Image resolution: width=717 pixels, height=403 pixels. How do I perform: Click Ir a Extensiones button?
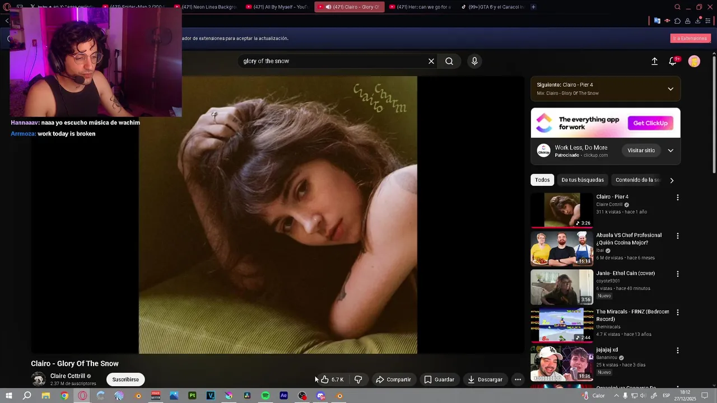tap(690, 38)
